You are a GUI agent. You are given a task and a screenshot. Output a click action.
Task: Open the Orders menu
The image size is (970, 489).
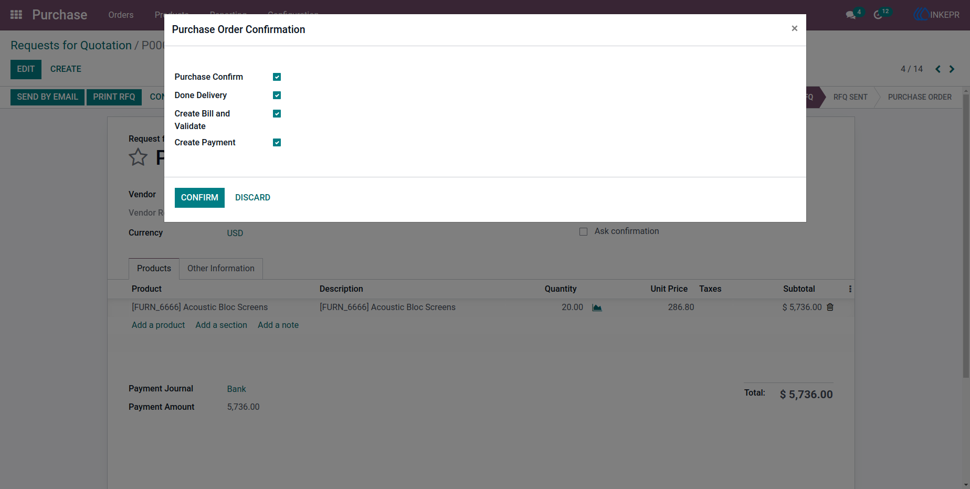tap(121, 15)
